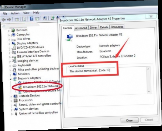Click the 'This device cannot start. (Code 10)' text
Image resolution: width=162 pixels, height=131 pixels.
[90, 71]
